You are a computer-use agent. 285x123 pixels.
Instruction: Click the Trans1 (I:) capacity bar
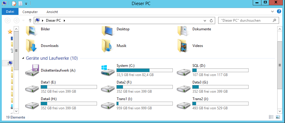point(144,103)
